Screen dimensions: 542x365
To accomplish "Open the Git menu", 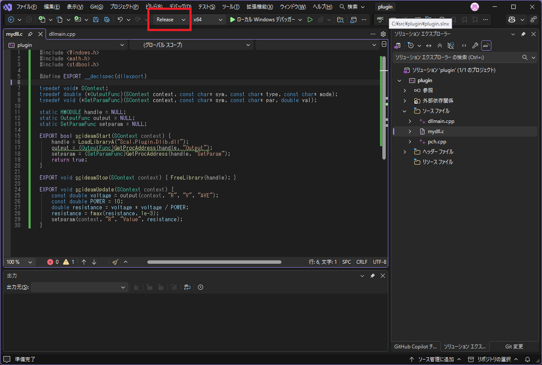I will [97, 7].
